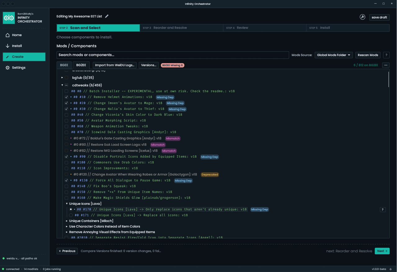The width and height of the screenshot is (397, 272).
Task: Switch to the BGEE tab
Action: (x=64, y=65)
